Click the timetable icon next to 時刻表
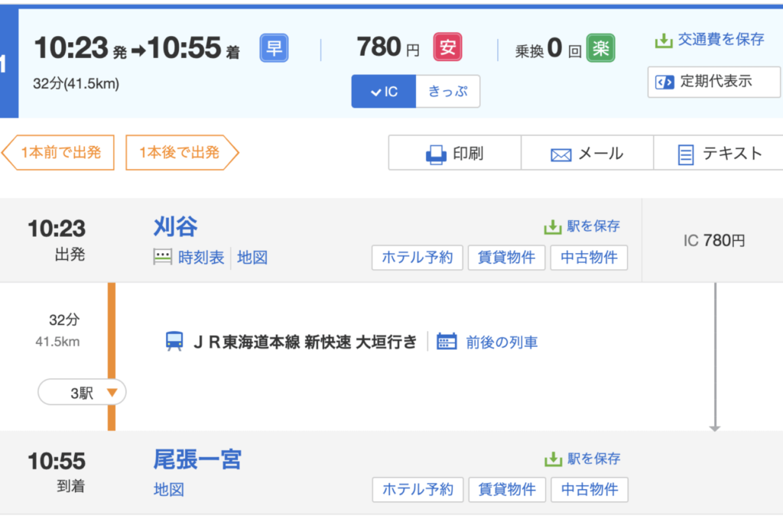 [163, 258]
